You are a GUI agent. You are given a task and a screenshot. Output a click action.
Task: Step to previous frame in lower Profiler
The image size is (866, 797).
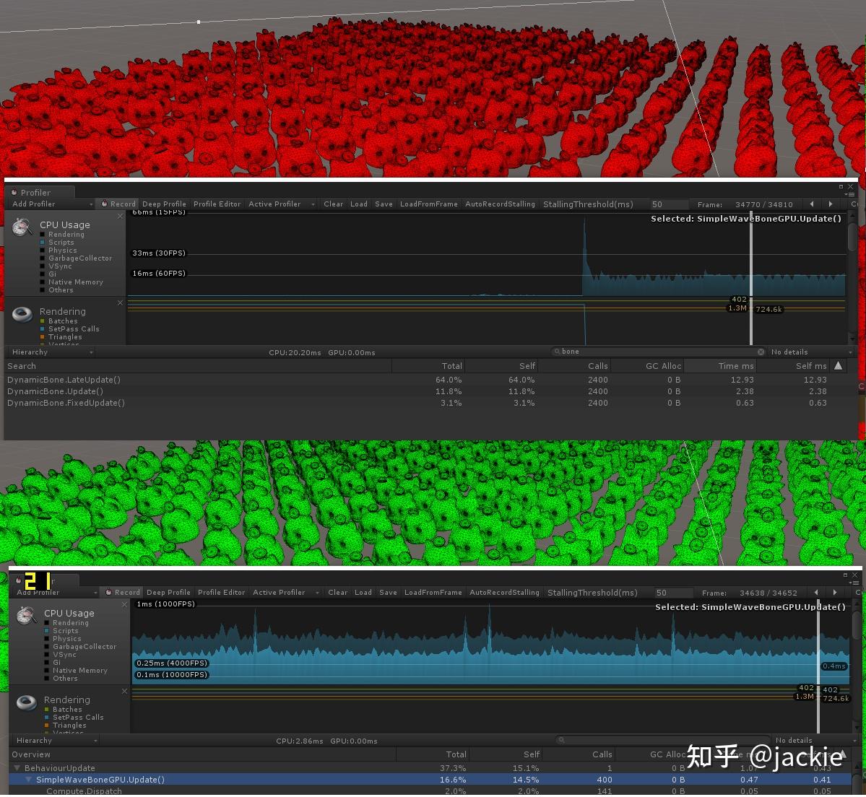(815, 592)
